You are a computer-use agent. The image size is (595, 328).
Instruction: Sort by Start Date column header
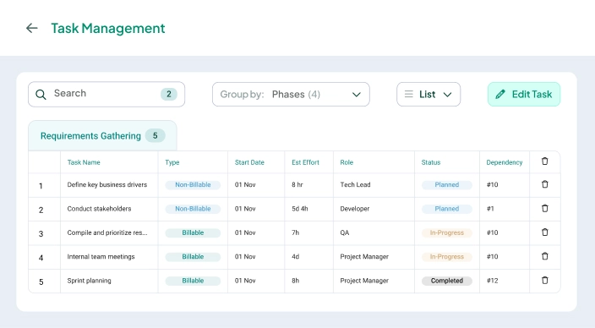(249, 162)
